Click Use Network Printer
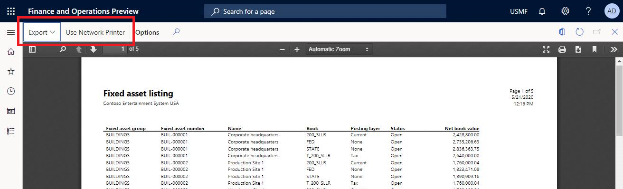 (95, 32)
